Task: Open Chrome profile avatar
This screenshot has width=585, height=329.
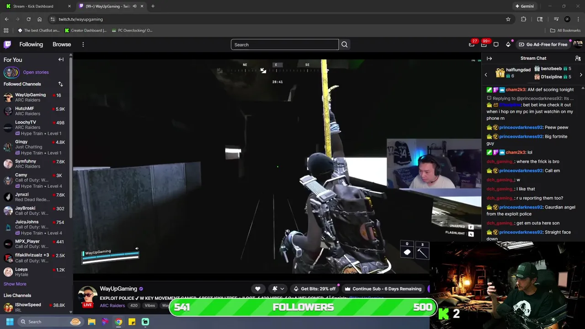Action: pyautogui.click(x=567, y=19)
